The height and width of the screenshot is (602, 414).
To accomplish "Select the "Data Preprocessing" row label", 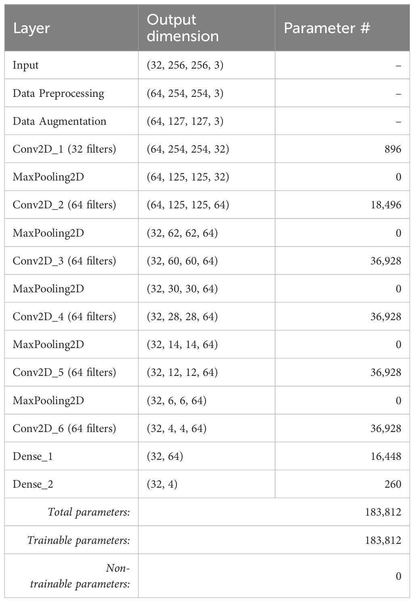I will (59, 93).
